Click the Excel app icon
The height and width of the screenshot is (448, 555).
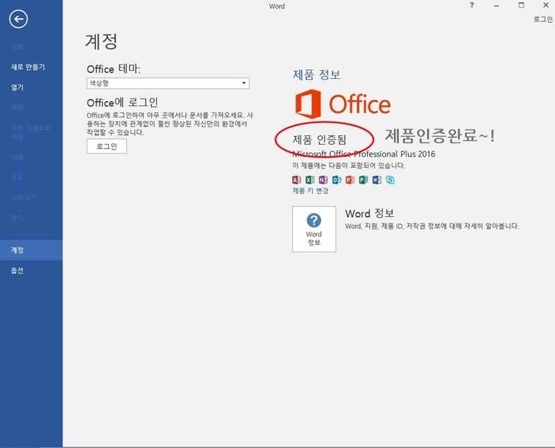310,180
